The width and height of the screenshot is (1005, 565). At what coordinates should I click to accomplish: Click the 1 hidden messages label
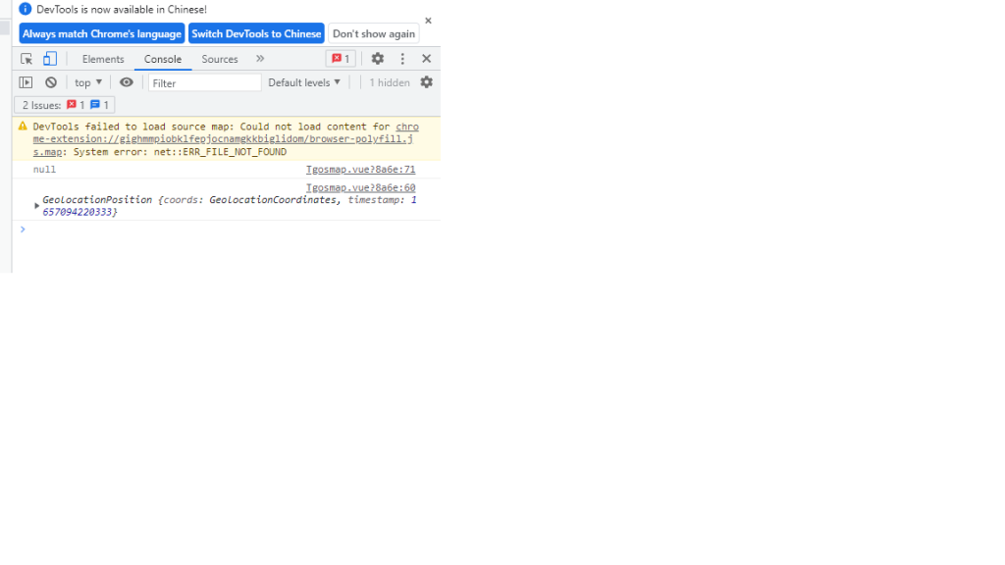tap(389, 82)
